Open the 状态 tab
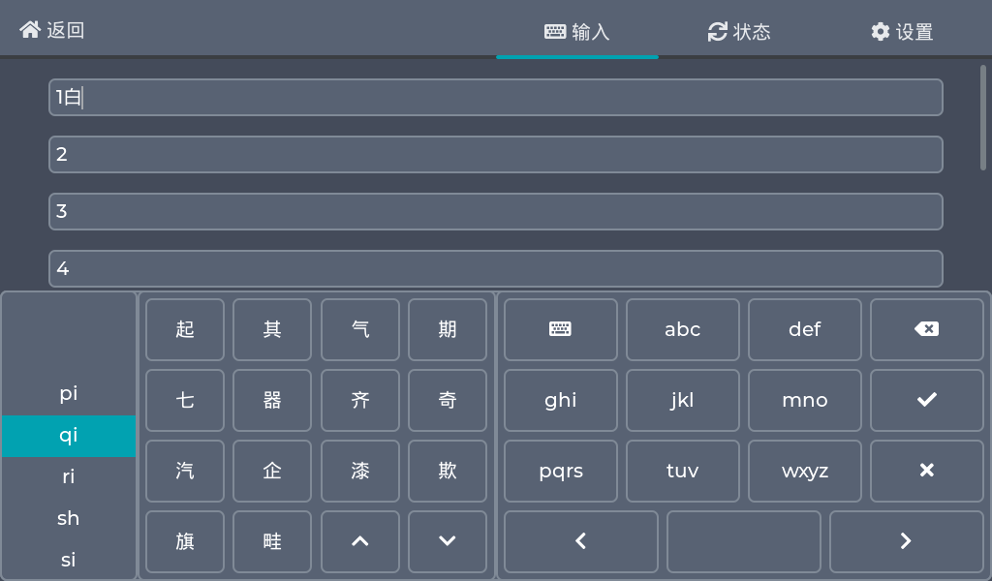992x581 pixels. [739, 31]
